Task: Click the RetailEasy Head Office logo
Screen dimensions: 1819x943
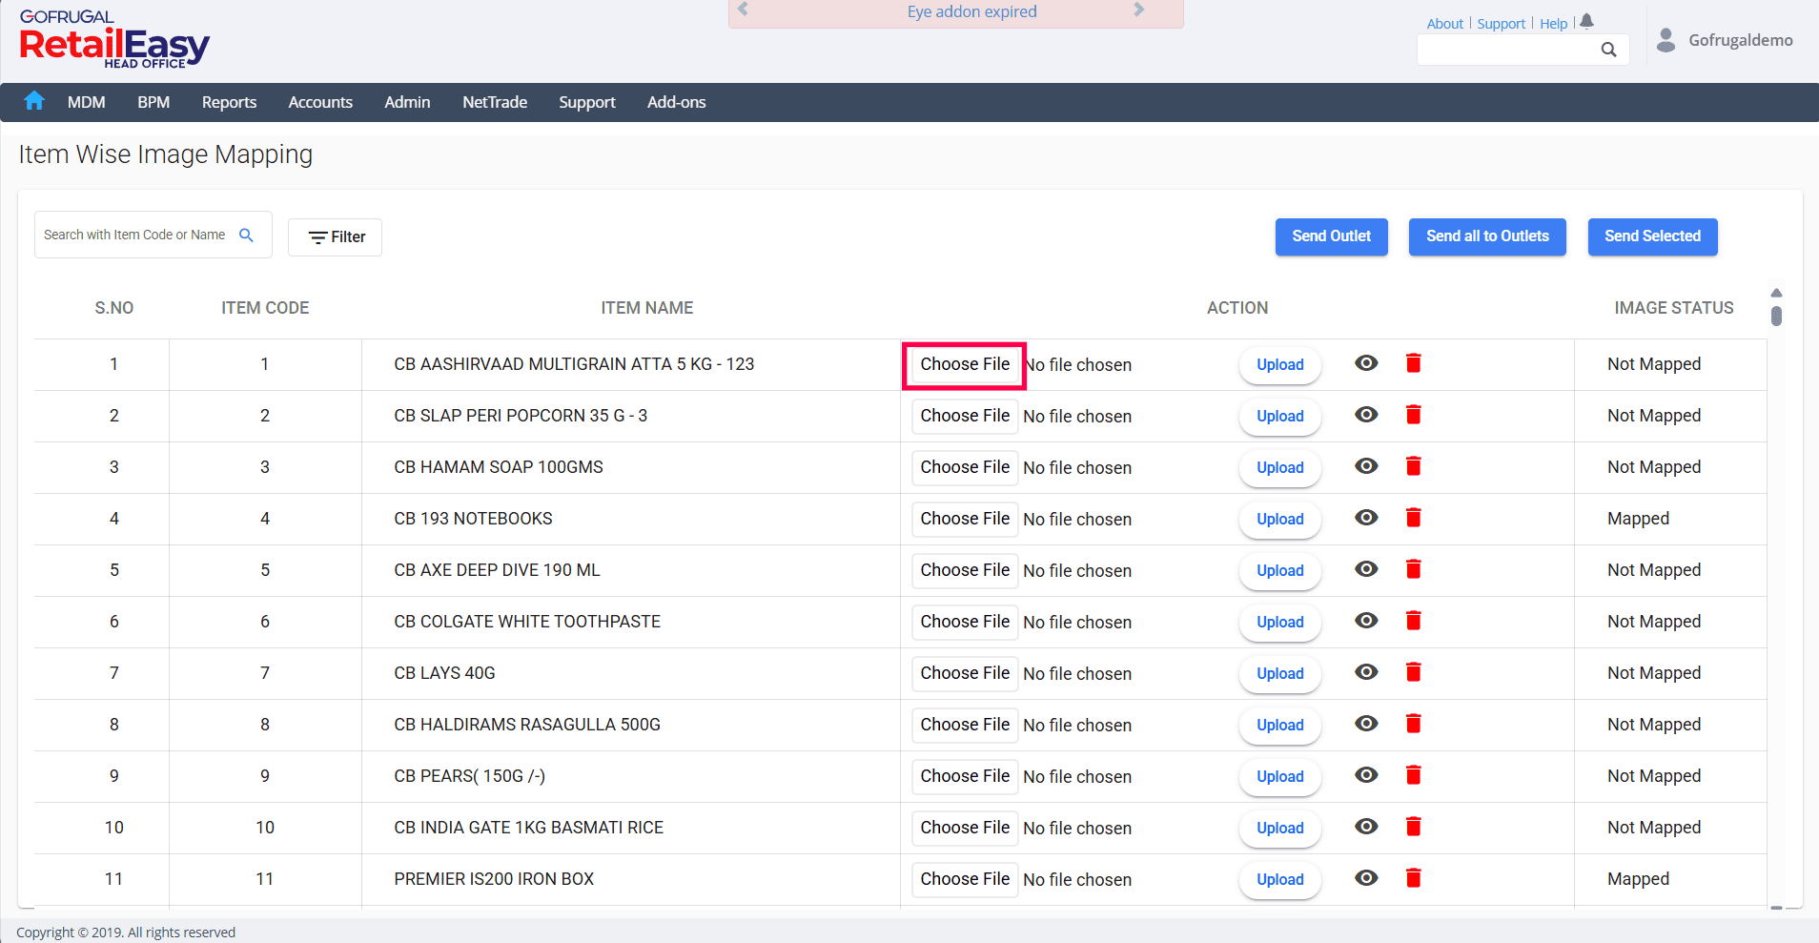Action: pyautogui.click(x=114, y=39)
